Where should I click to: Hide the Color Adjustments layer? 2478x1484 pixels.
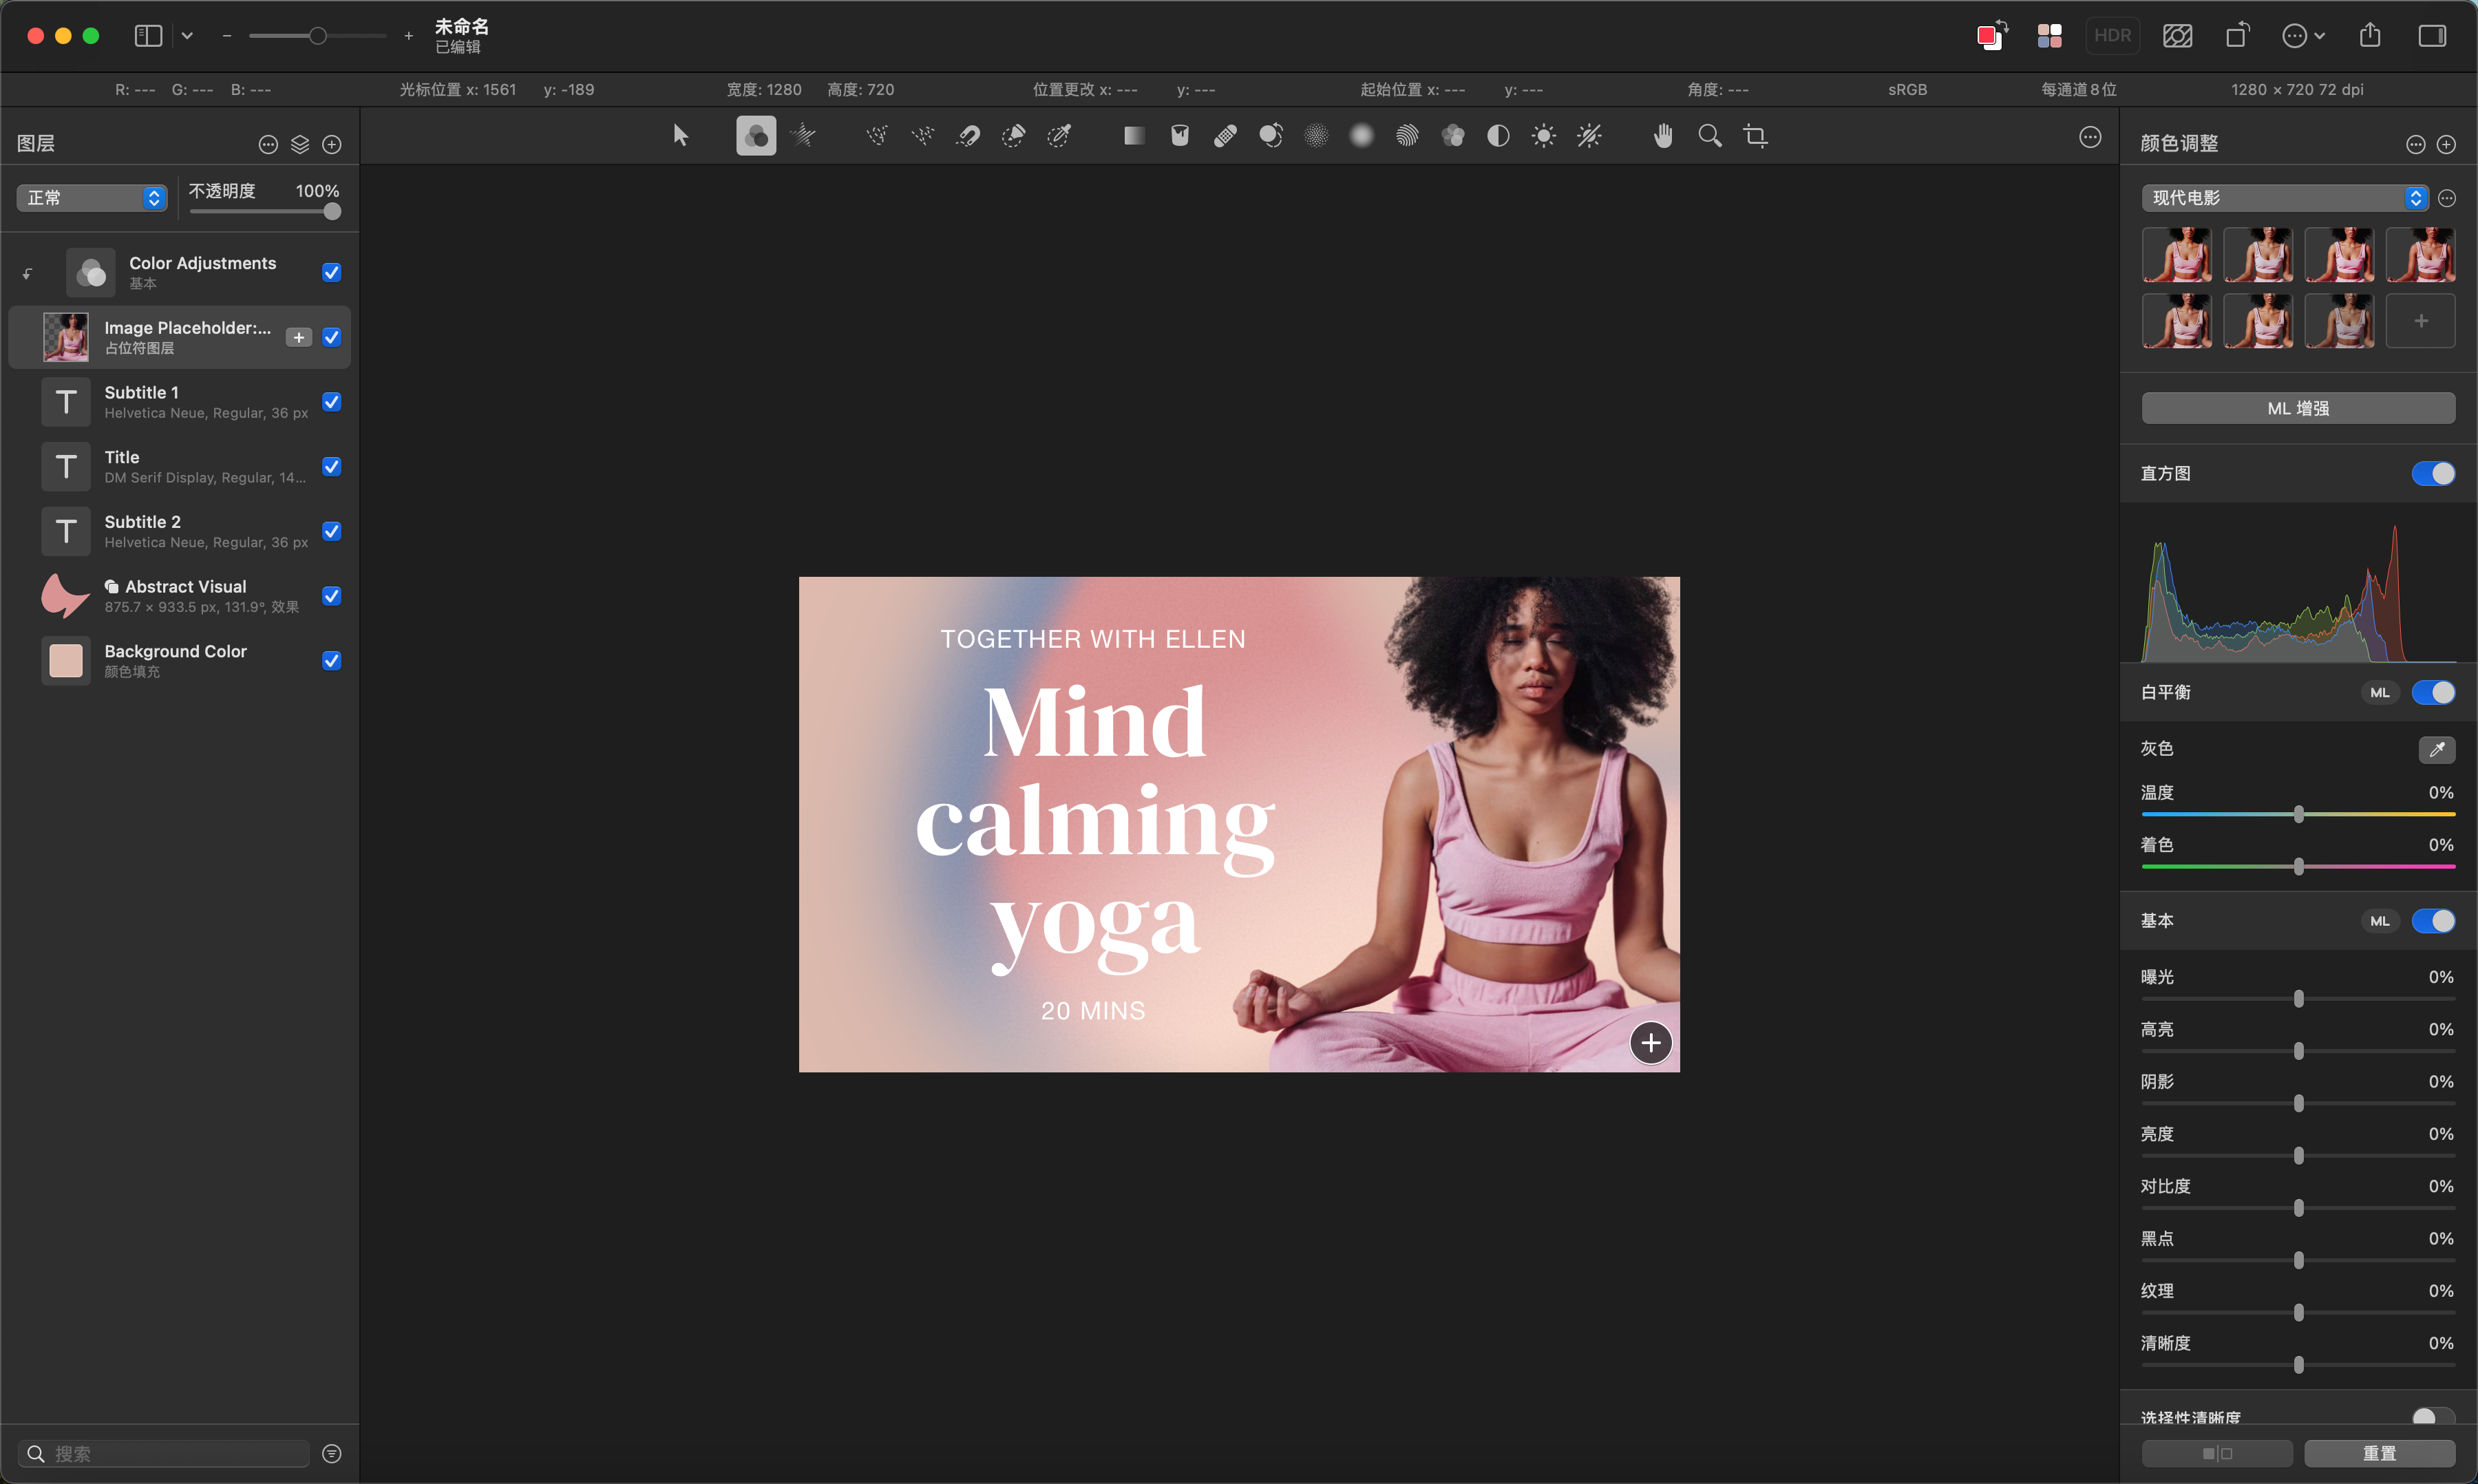coord(332,272)
